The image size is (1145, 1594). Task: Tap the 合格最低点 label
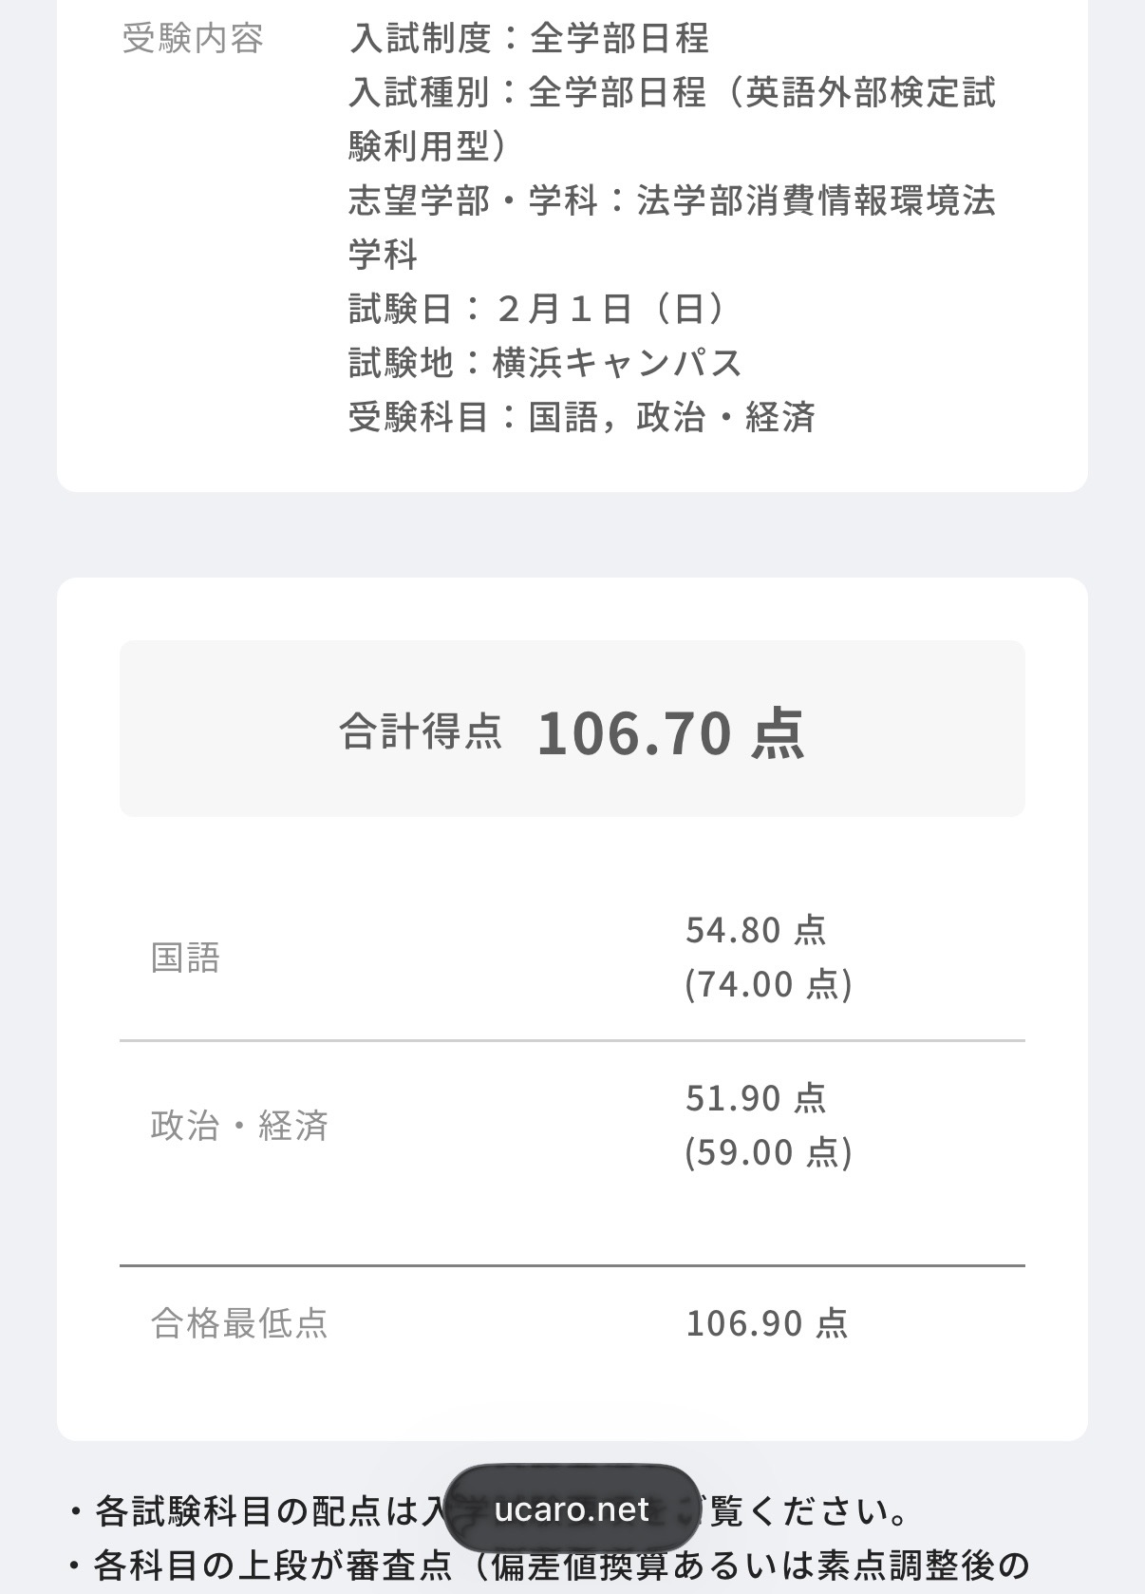(239, 1322)
